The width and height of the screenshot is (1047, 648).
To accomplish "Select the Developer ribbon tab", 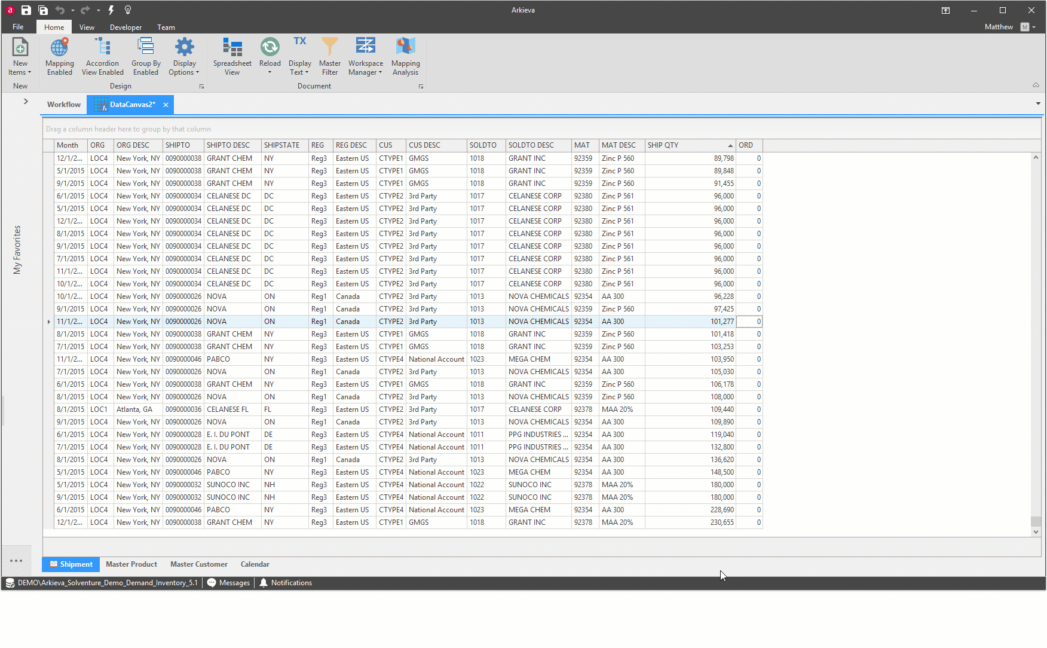I will coord(125,27).
